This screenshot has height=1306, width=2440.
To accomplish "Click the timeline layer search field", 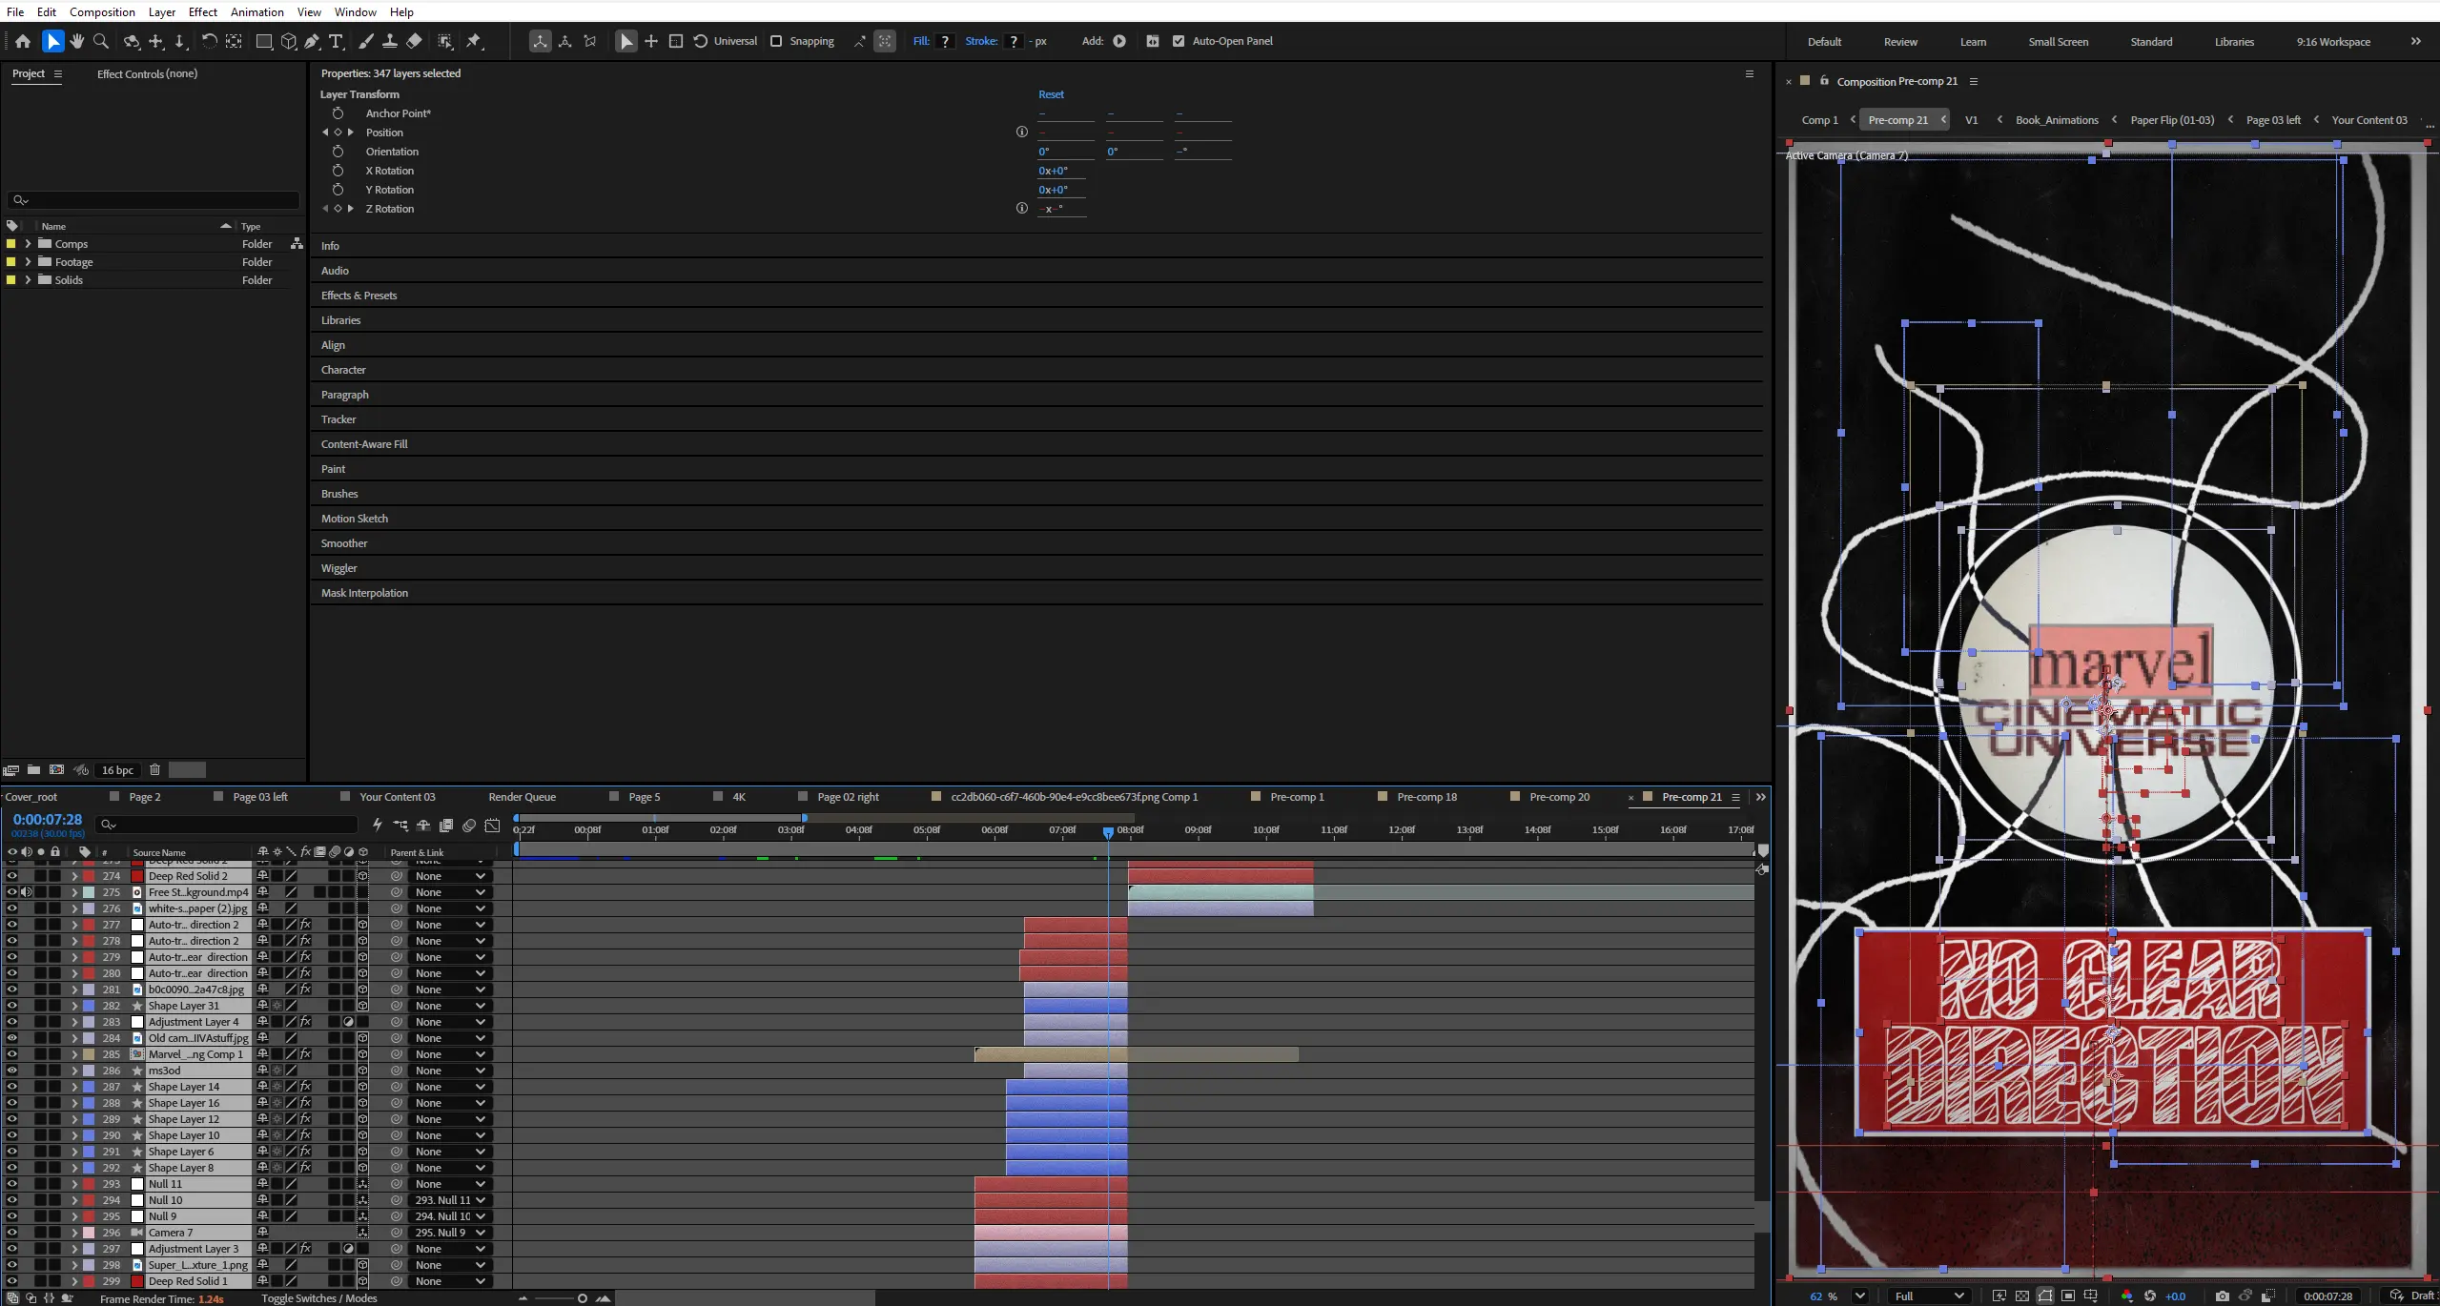I will [227, 825].
